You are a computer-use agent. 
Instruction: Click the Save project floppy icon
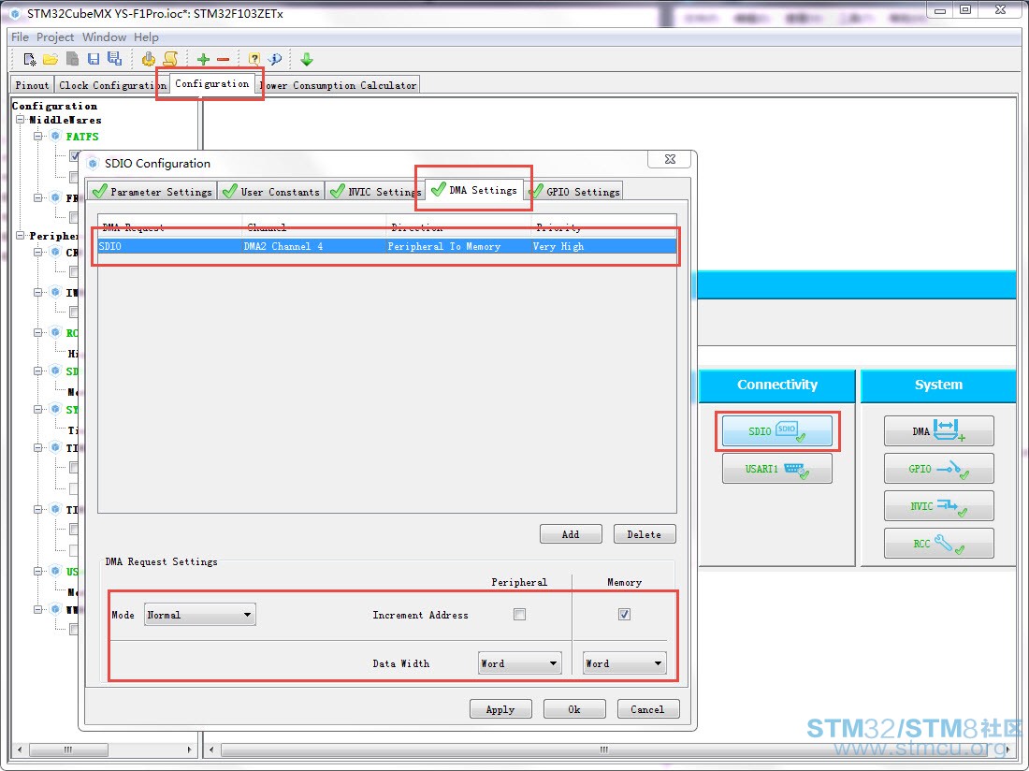pyautogui.click(x=94, y=59)
